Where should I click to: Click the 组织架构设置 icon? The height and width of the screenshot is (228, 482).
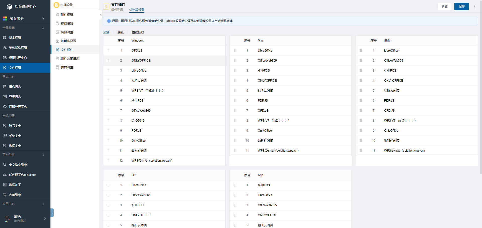pyautogui.click(x=5, y=48)
